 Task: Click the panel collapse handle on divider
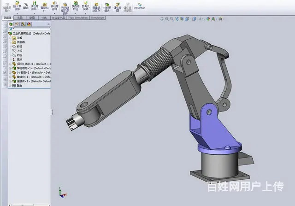[52, 112]
